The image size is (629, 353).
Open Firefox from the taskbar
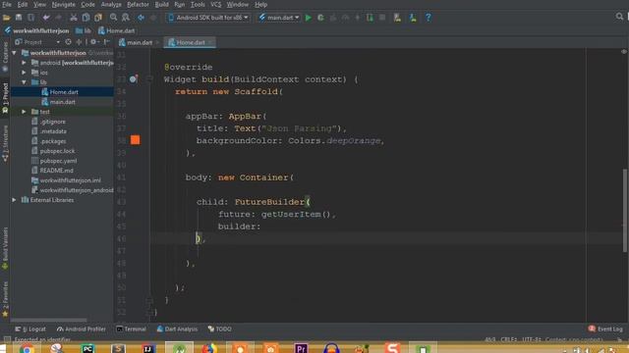coord(209,349)
